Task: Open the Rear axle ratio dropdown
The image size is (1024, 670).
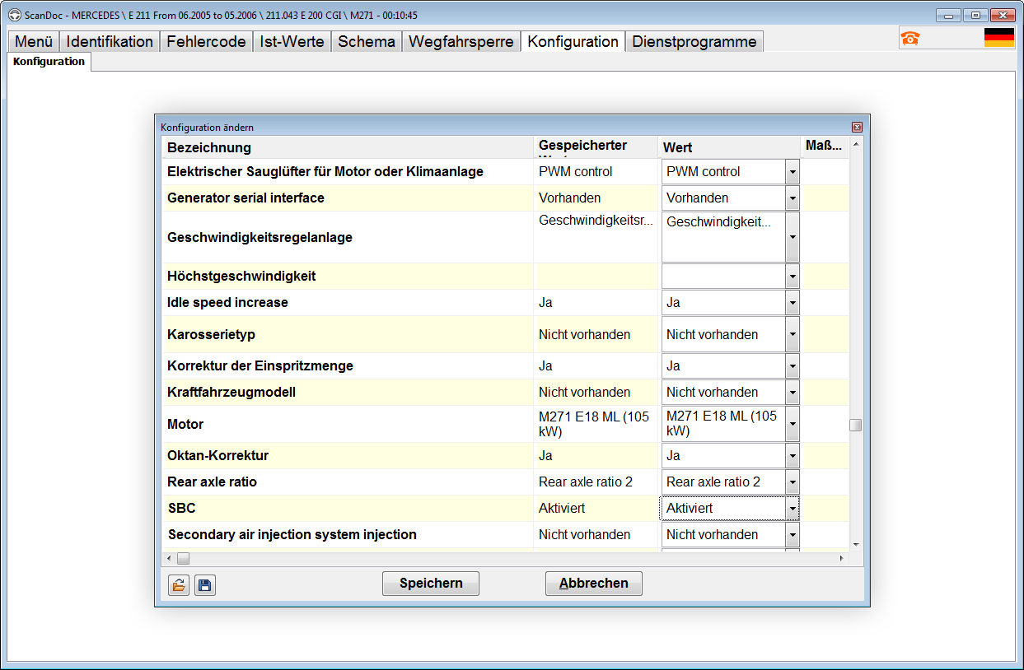Action: click(x=792, y=482)
